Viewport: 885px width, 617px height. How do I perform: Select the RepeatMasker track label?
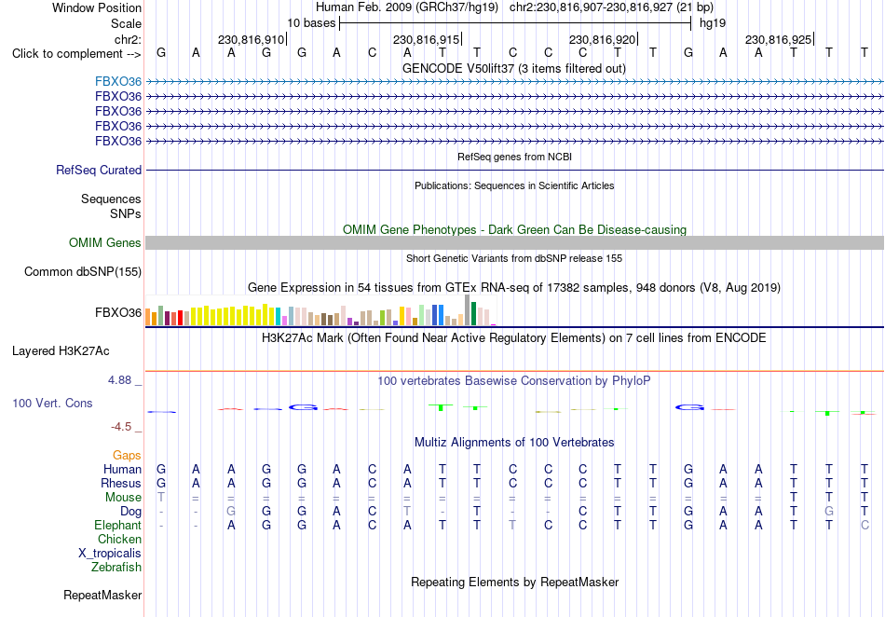point(102,595)
